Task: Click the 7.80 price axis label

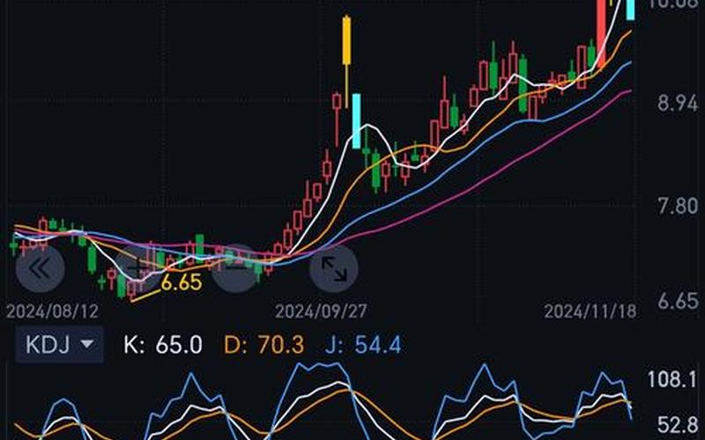Action: pyautogui.click(x=677, y=206)
